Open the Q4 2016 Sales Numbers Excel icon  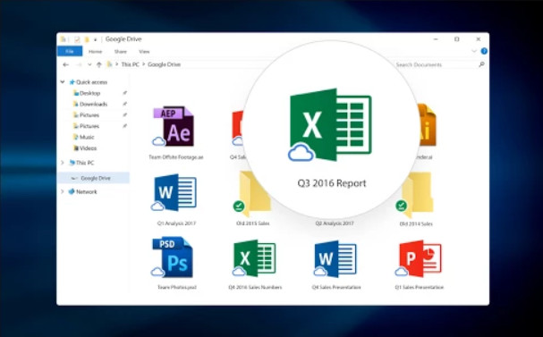click(x=255, y=258)
